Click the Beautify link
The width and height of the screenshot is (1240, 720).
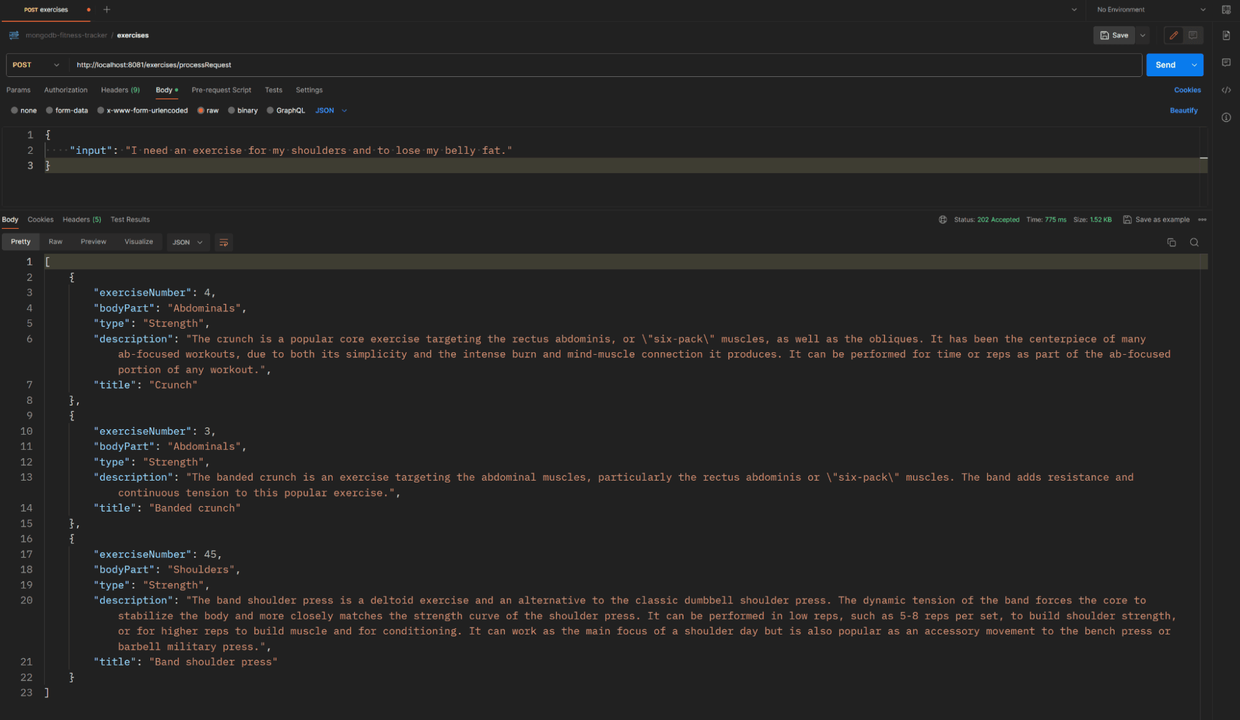coord(1184,110)
